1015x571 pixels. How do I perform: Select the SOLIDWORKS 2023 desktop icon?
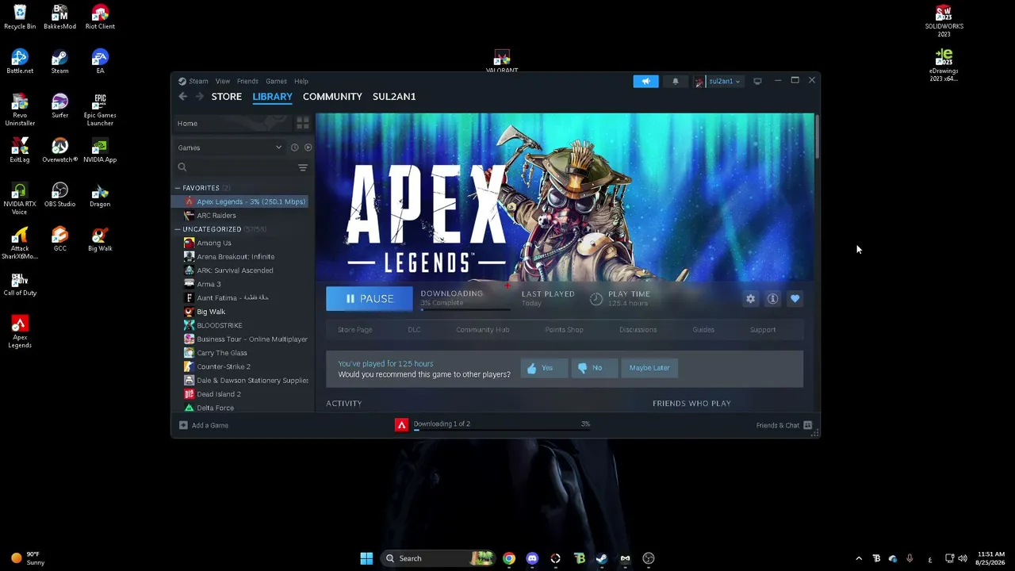click(944, 21)
